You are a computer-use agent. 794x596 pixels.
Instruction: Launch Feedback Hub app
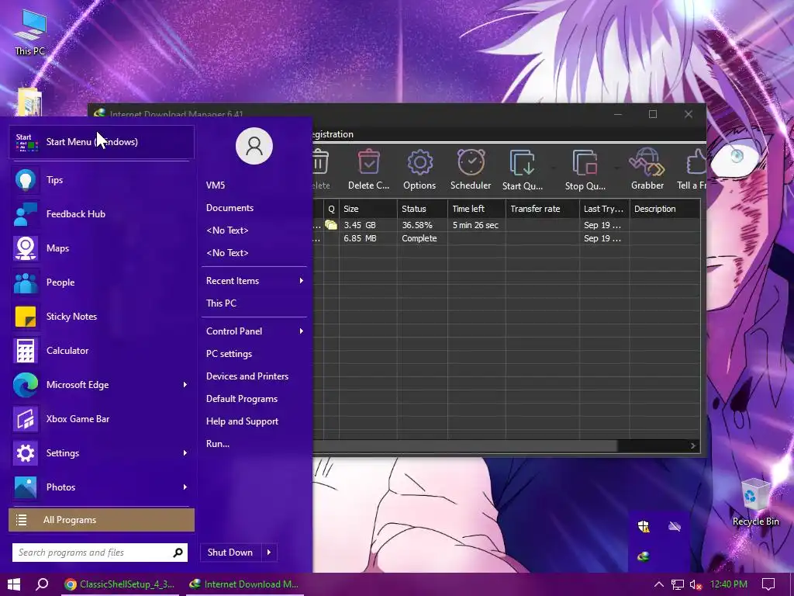coord(102,214)
